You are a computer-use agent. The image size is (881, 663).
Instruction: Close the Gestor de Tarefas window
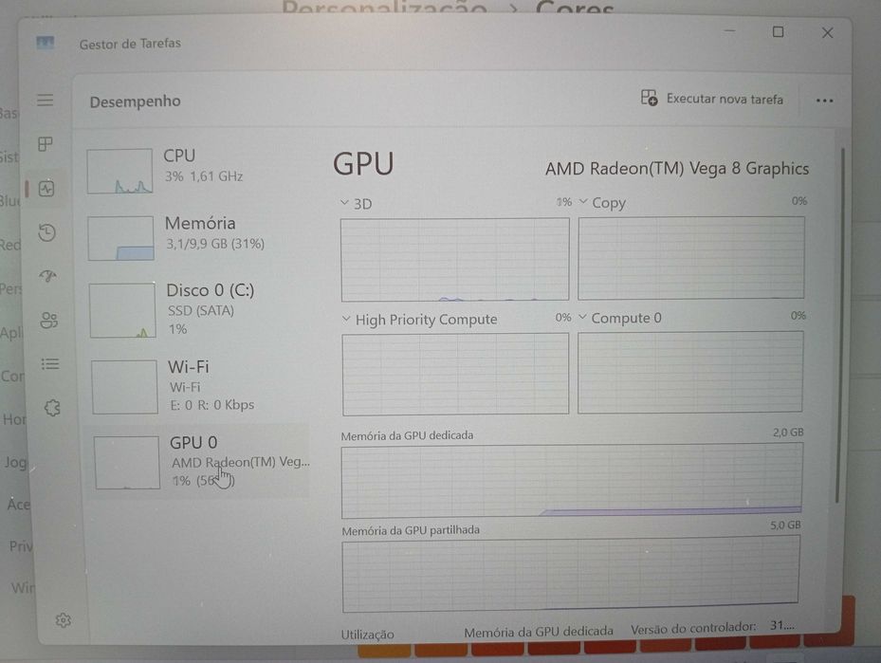(x=827, y=33)
